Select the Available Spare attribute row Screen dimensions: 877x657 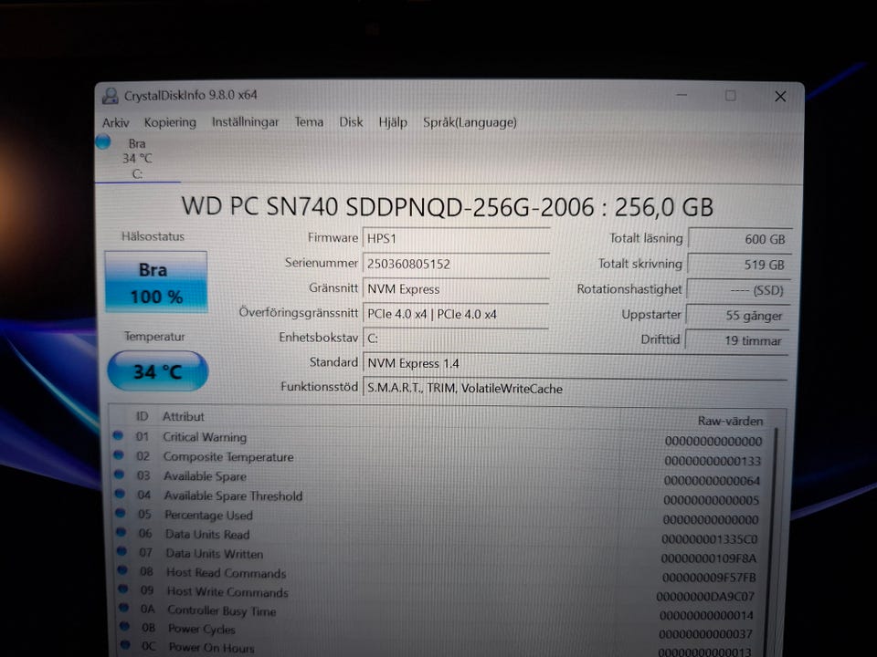[x=439, y=478]
